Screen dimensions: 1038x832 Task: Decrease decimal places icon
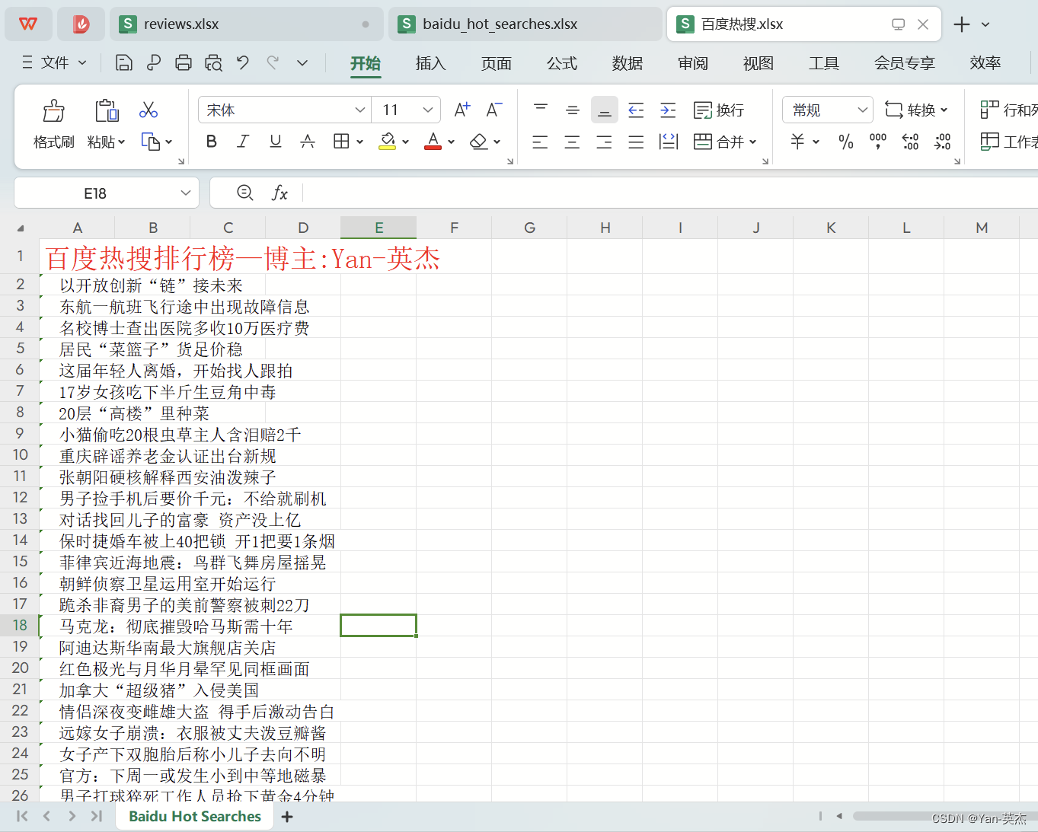coord(942,142)
